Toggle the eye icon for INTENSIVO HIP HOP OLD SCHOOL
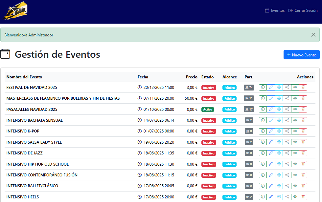 (x=295, y=164)
